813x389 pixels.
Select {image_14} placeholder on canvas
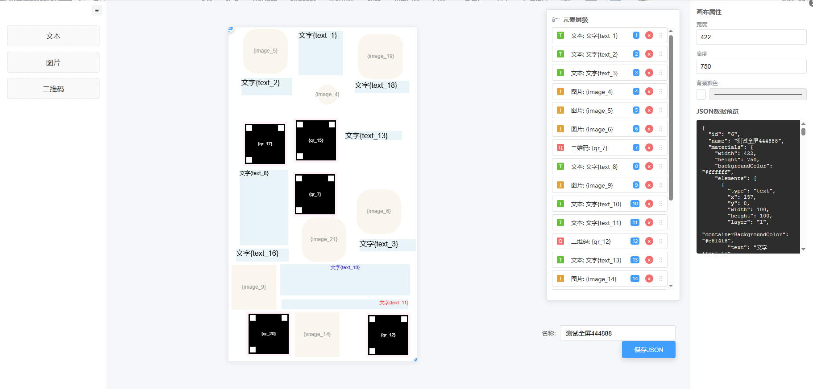point(317,335)
